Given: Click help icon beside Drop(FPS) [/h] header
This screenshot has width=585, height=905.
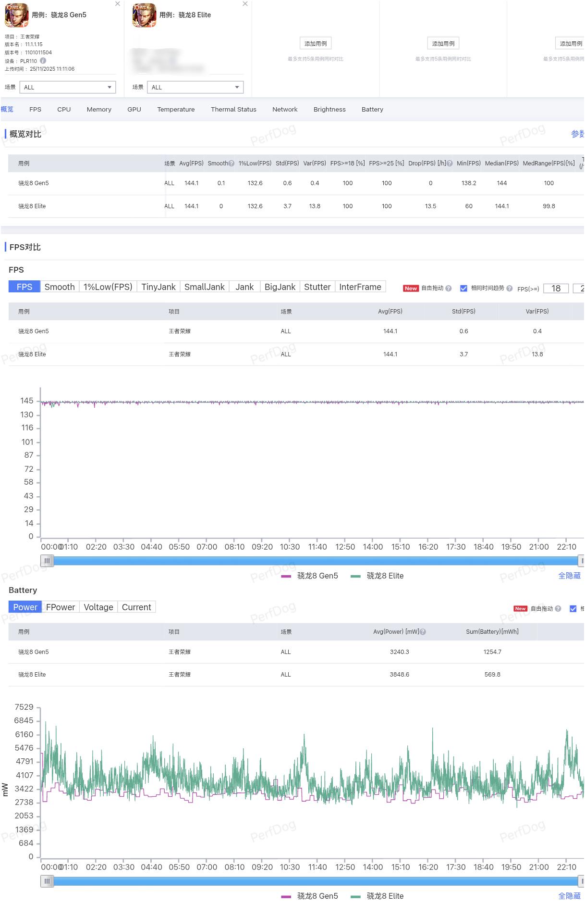Looking at the screenshot, I should coord(450,163).
